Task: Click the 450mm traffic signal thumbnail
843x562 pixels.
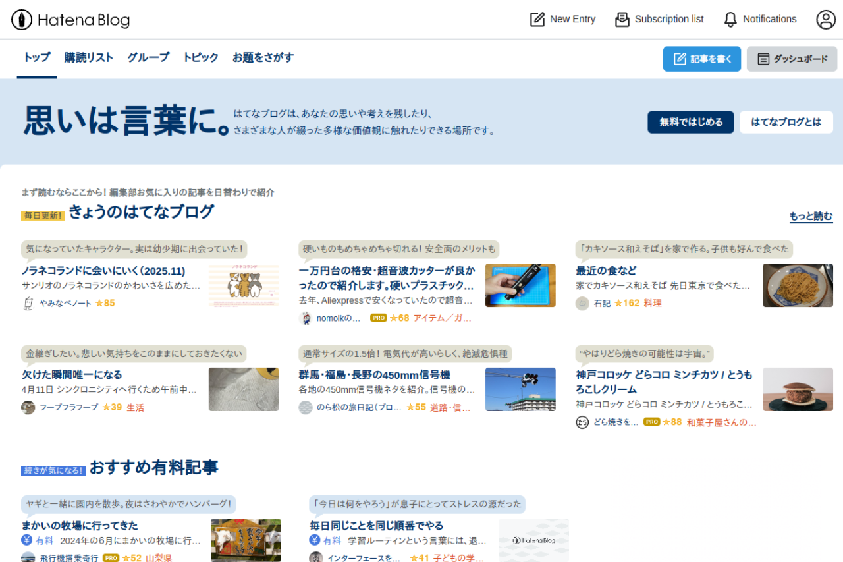Action: click(520, 389)
